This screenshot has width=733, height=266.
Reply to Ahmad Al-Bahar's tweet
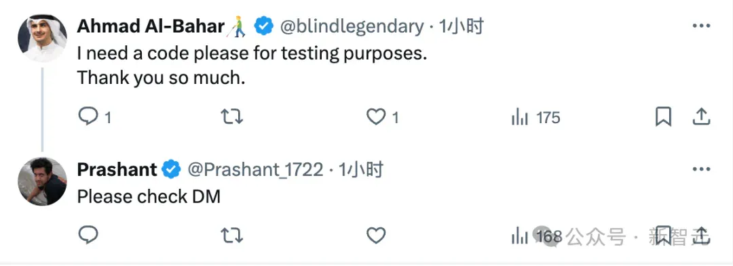(88, 116)
